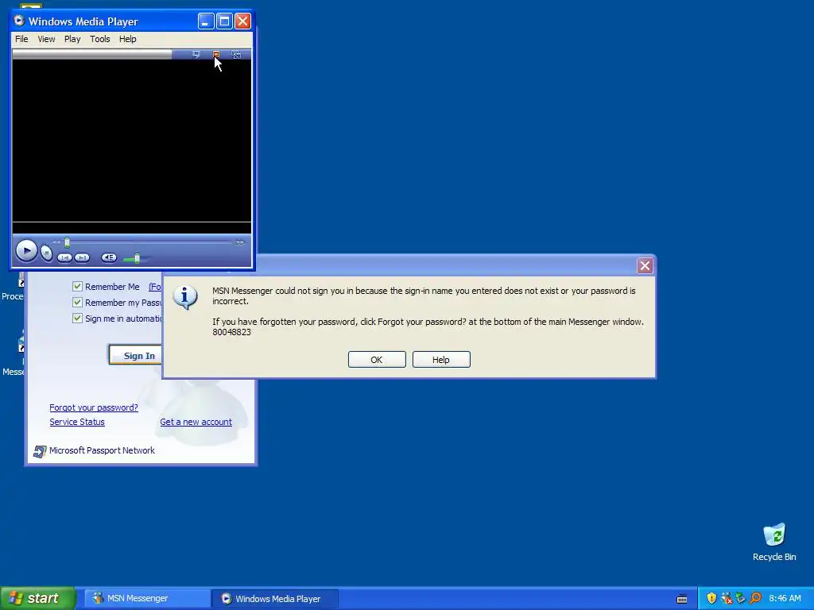
Task: Open the Tools menu in Media Player
Action: (x=99, y=39)
